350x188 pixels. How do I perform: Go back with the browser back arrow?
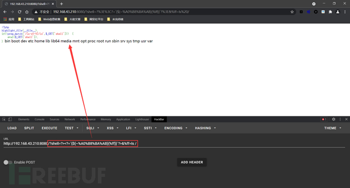pyautogui.click(x=5, y=12)
